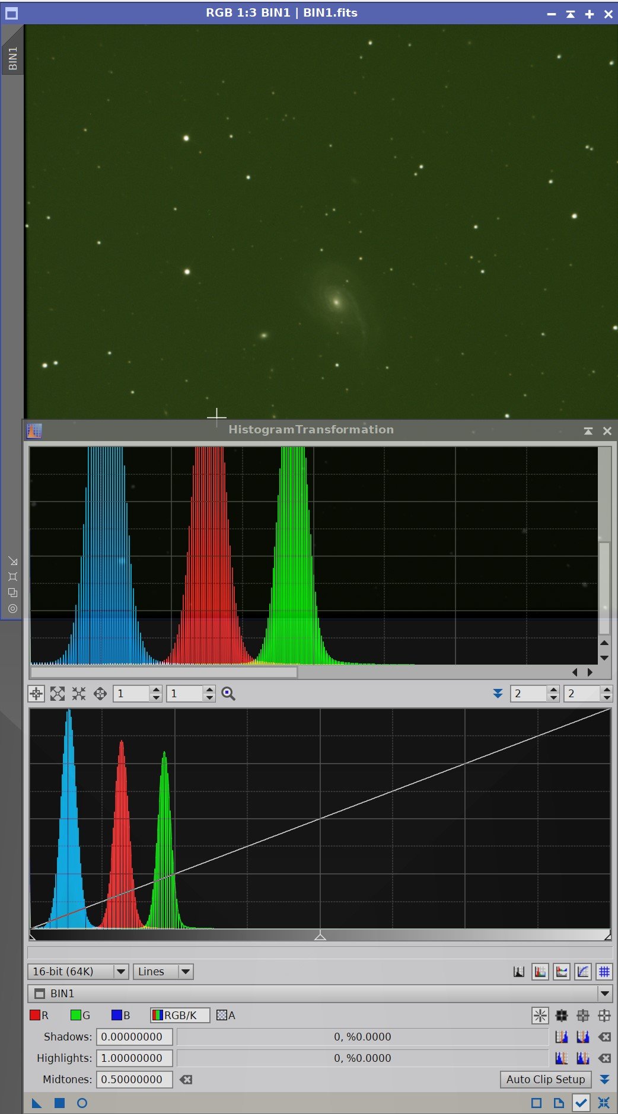The image size is (618, 1114).
Task: Click second auto zero shadows icon
Action: pyautogui.click(x=583, y=1037)
